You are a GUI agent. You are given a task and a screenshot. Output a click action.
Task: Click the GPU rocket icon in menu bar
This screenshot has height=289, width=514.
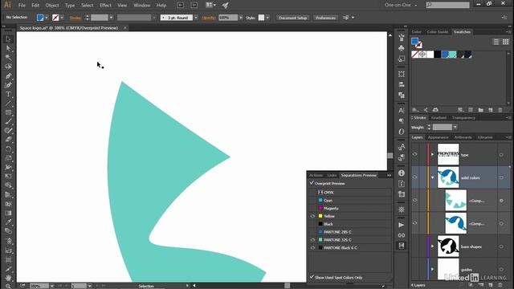click(225, 6)
